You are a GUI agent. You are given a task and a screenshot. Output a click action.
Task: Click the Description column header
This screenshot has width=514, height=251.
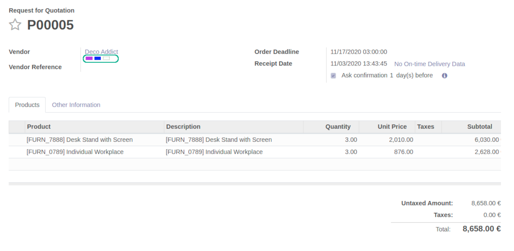pos(233,127)
